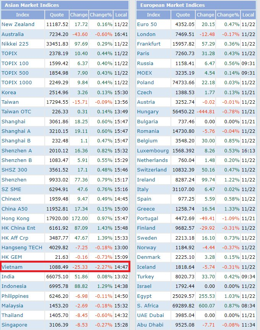Click the European Market Indices header
The height and width of the screenshot is (330, 260).
(x=172, y=5)
